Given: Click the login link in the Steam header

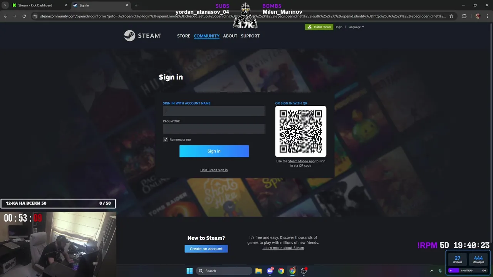Looking at the screenshot, I should (x=339, y=27).
